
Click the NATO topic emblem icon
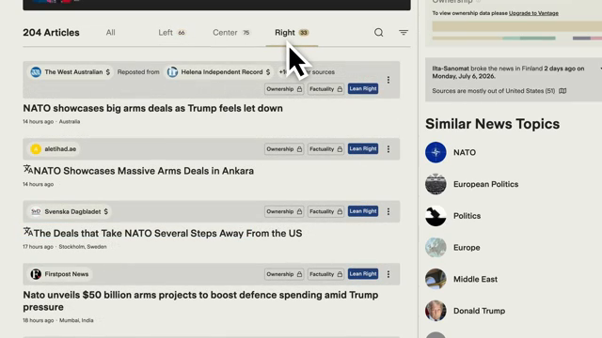pyautogui.click(x=436, y=152)
